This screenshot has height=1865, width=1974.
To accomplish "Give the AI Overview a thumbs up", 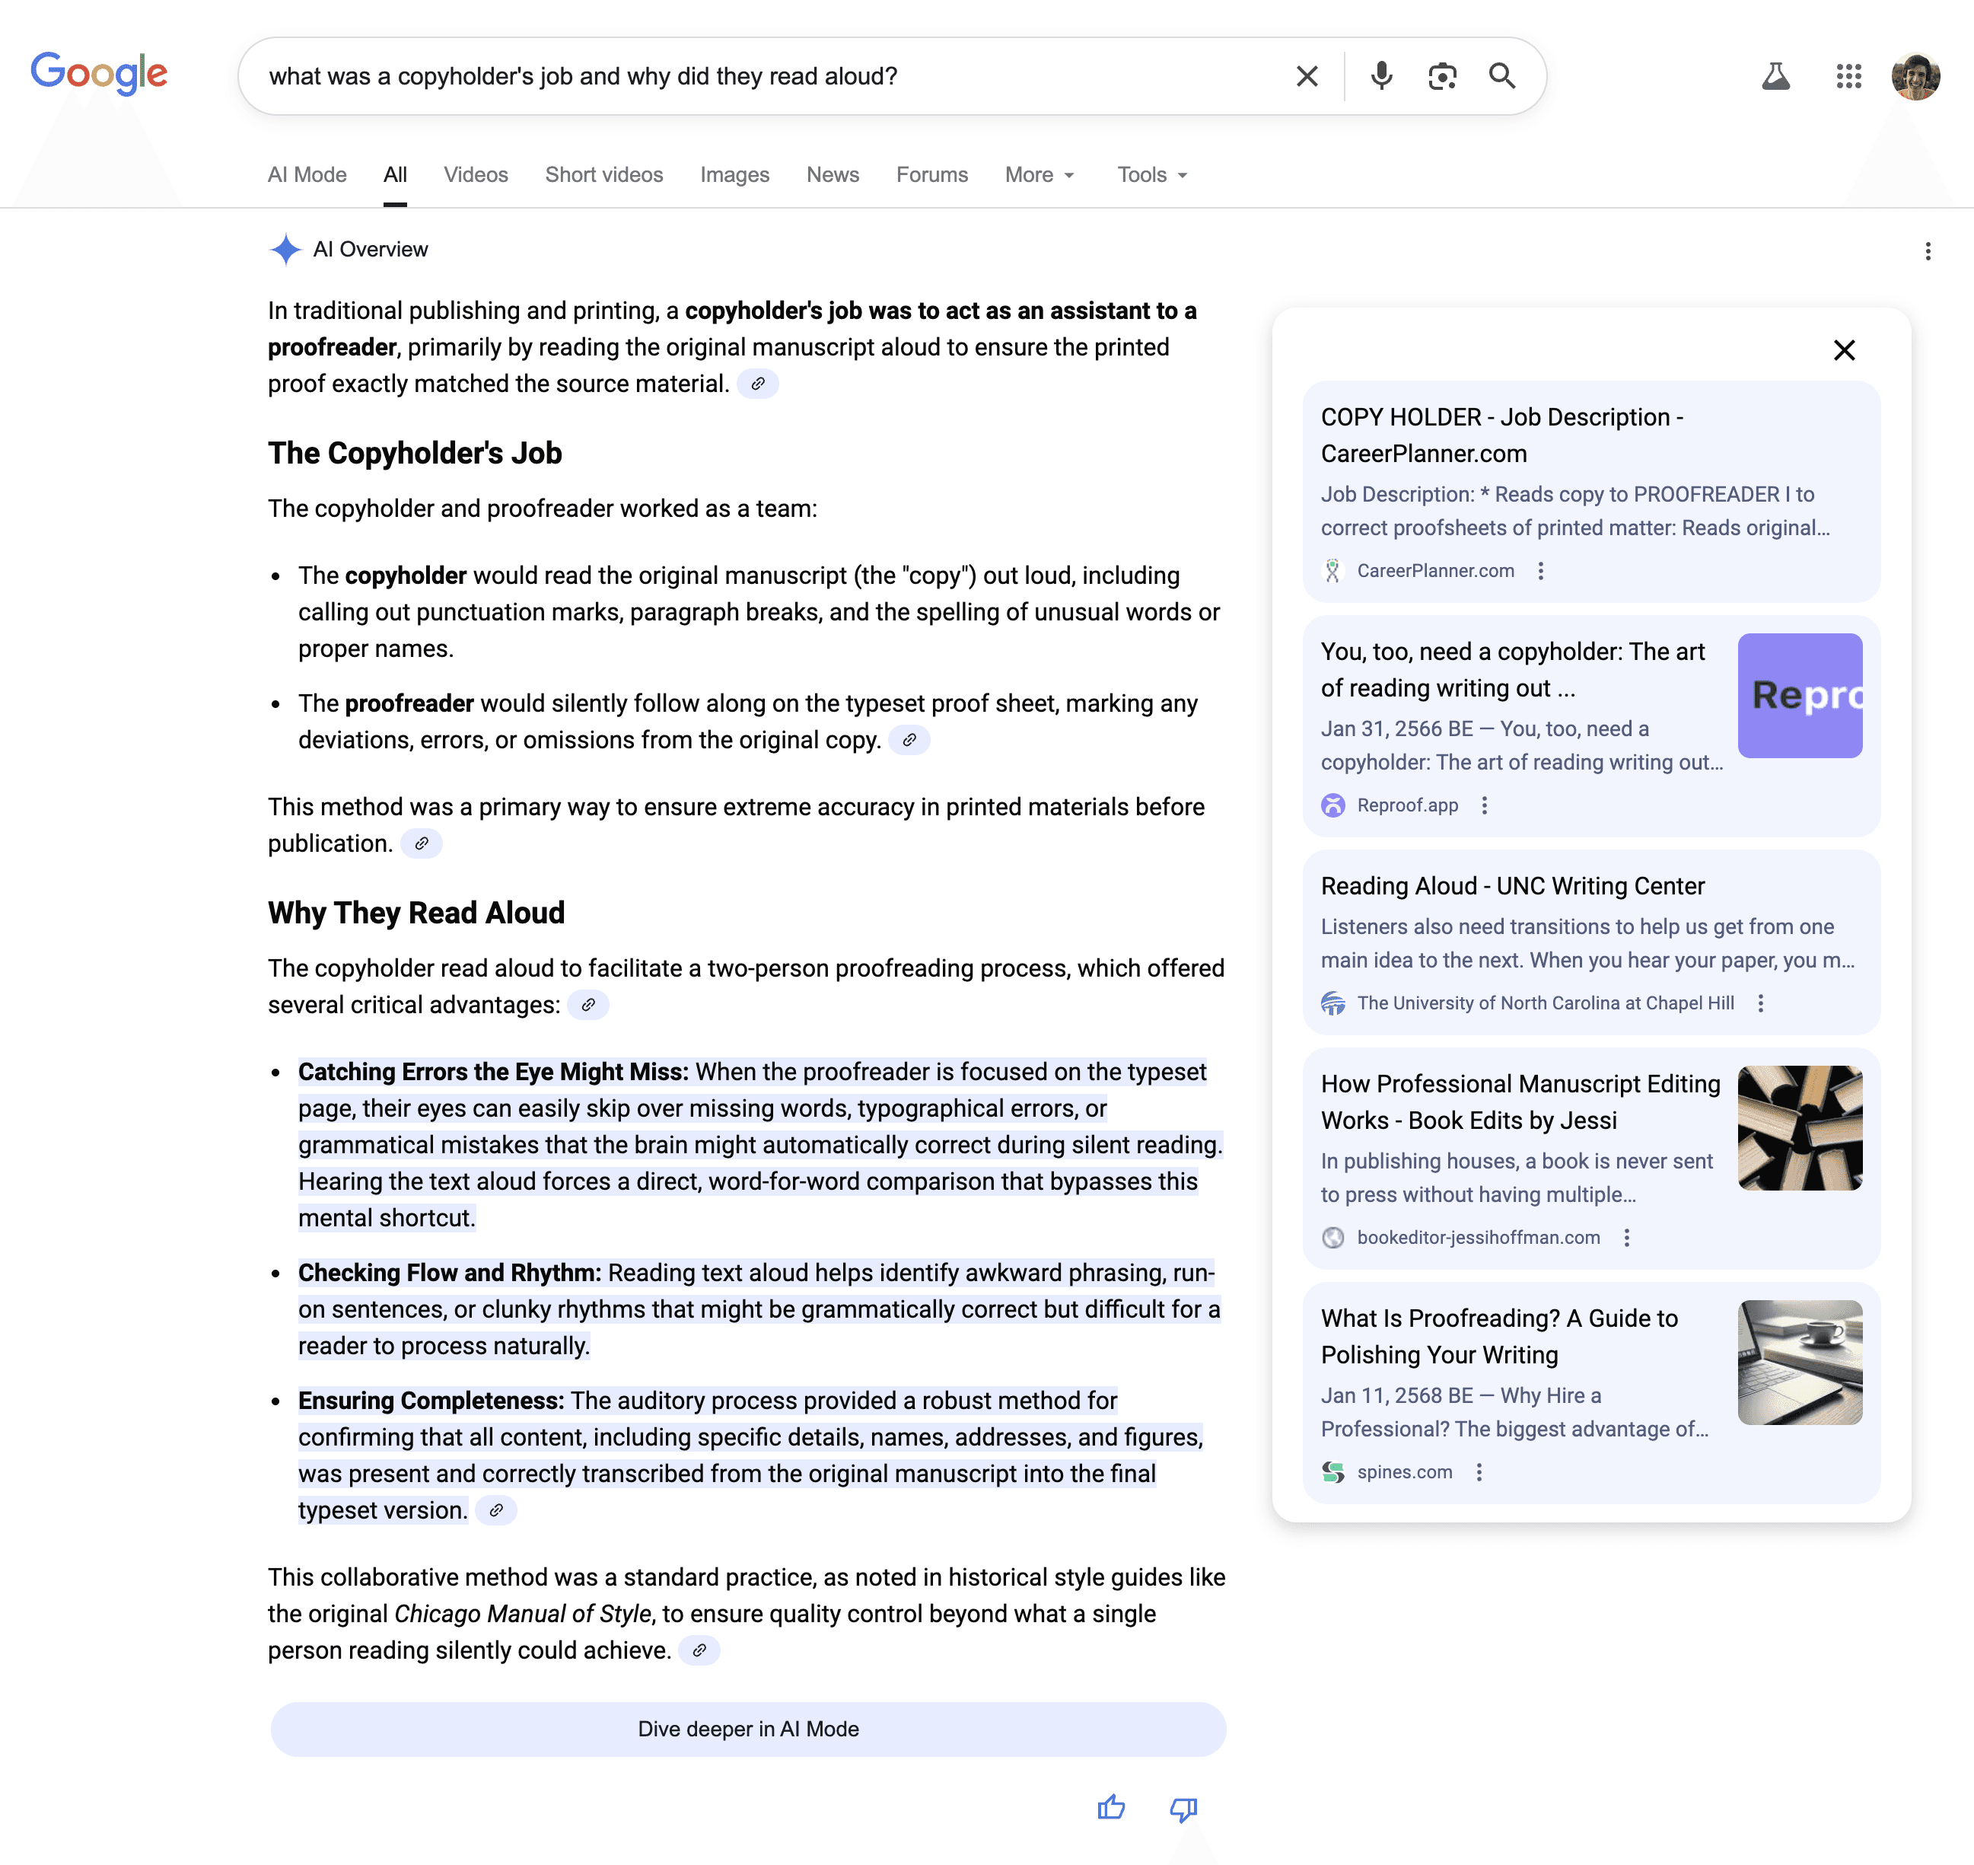I will tap(1111, 1807).
